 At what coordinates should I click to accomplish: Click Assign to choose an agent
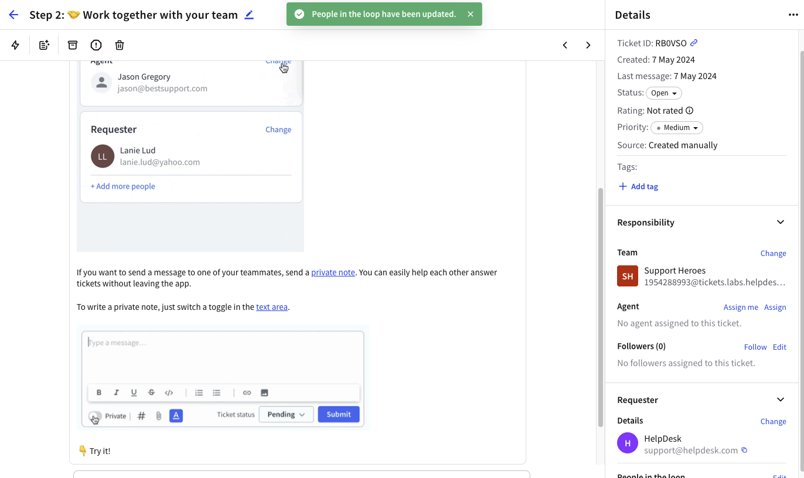click(x=775, y=307)
